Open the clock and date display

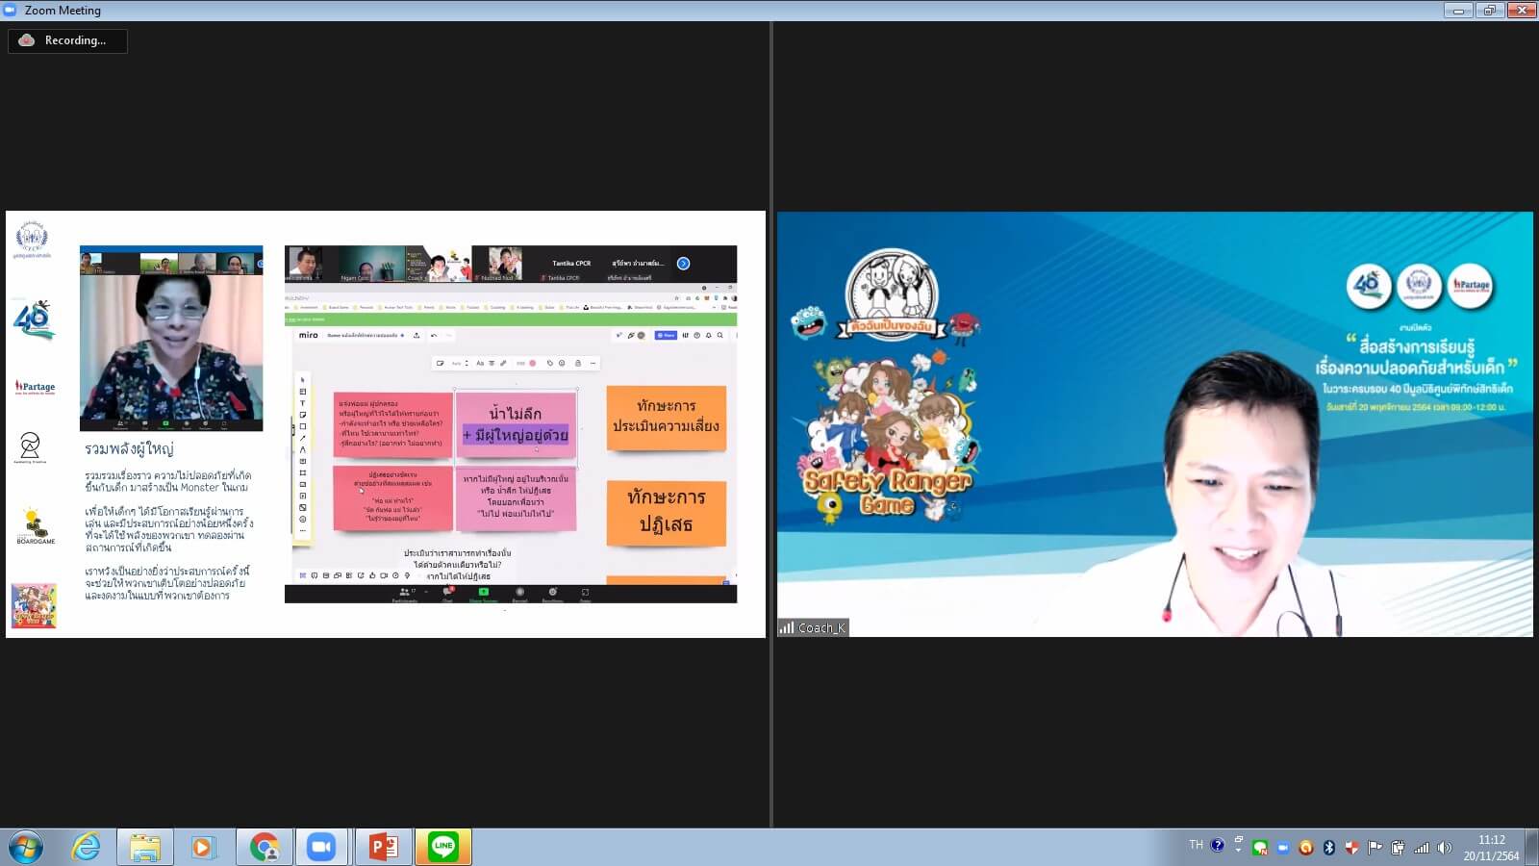[1491, 847]
